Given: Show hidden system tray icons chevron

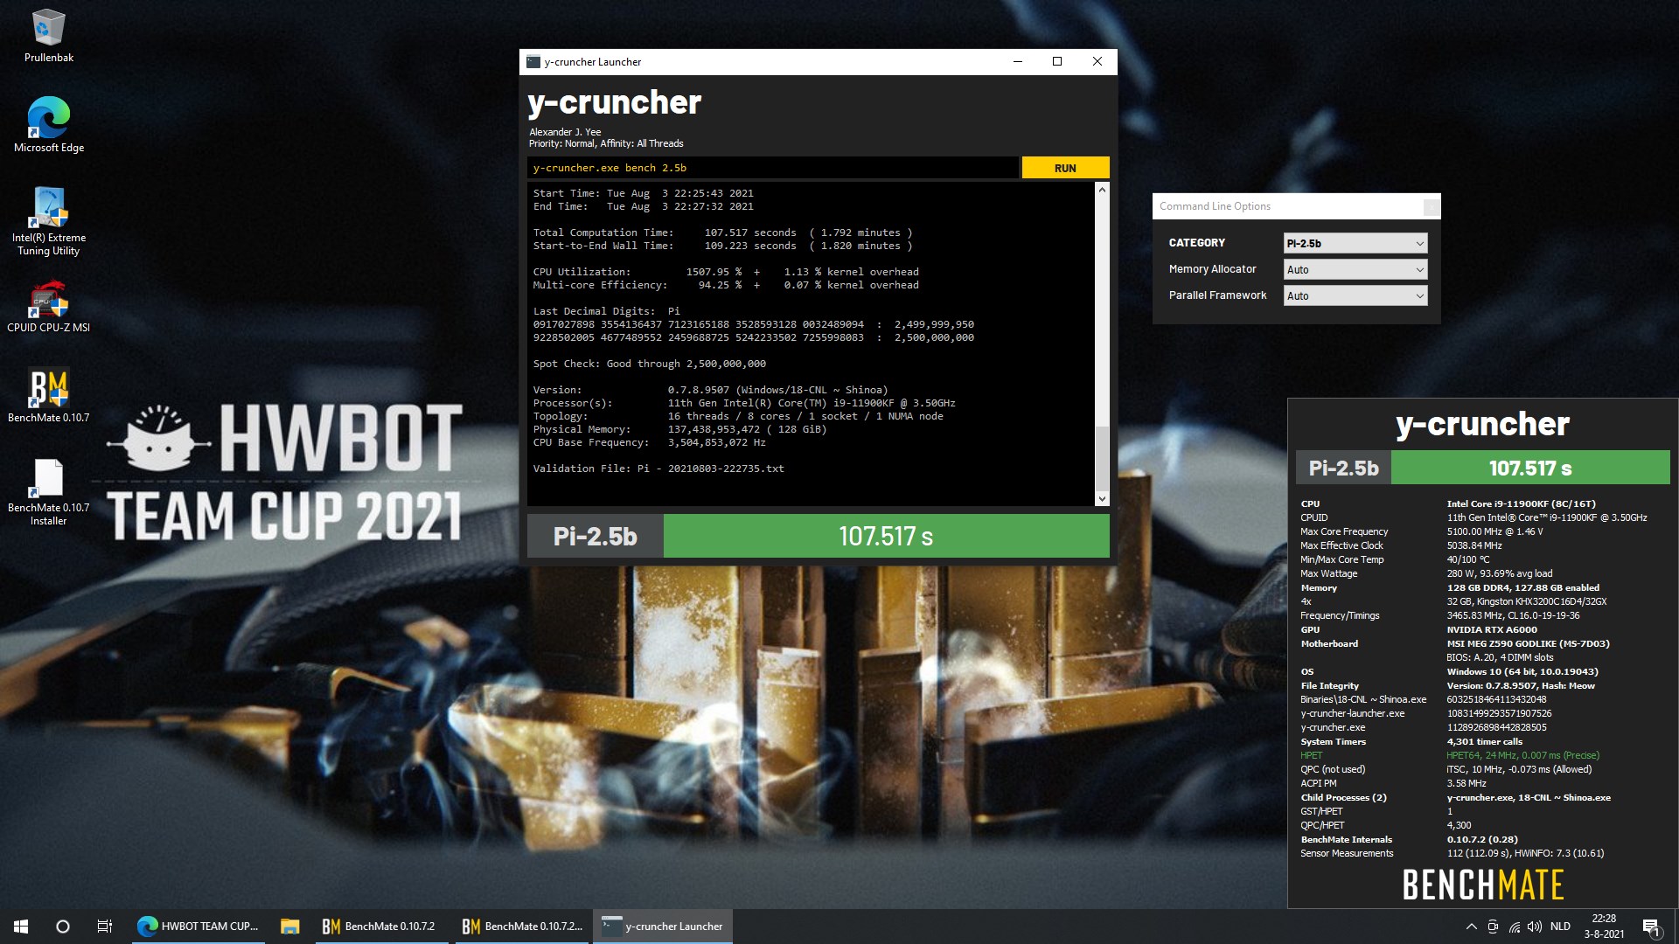Looking at the screenshot, I should (1471, 927).
